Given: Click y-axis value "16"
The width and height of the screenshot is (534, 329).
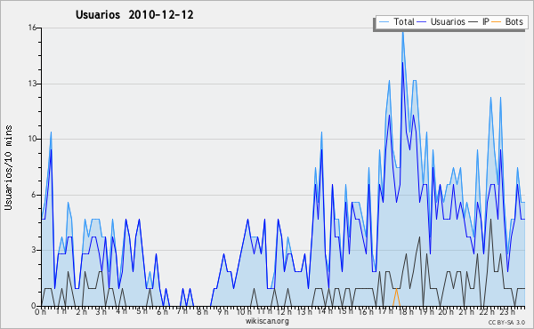Looking at the screenshot, I should pos(32,28).
